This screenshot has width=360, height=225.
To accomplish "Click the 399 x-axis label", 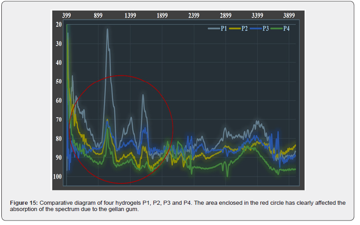I will 66,15.
